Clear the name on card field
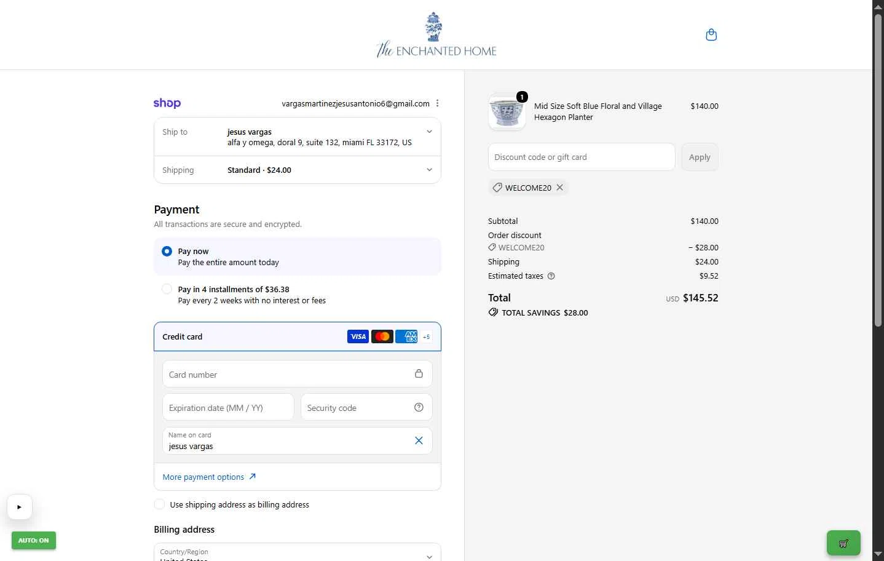This screenshot has height=561, width=884. pos(419,440)
